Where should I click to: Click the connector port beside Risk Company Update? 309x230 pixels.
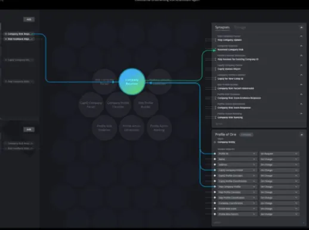coord(215,40)
